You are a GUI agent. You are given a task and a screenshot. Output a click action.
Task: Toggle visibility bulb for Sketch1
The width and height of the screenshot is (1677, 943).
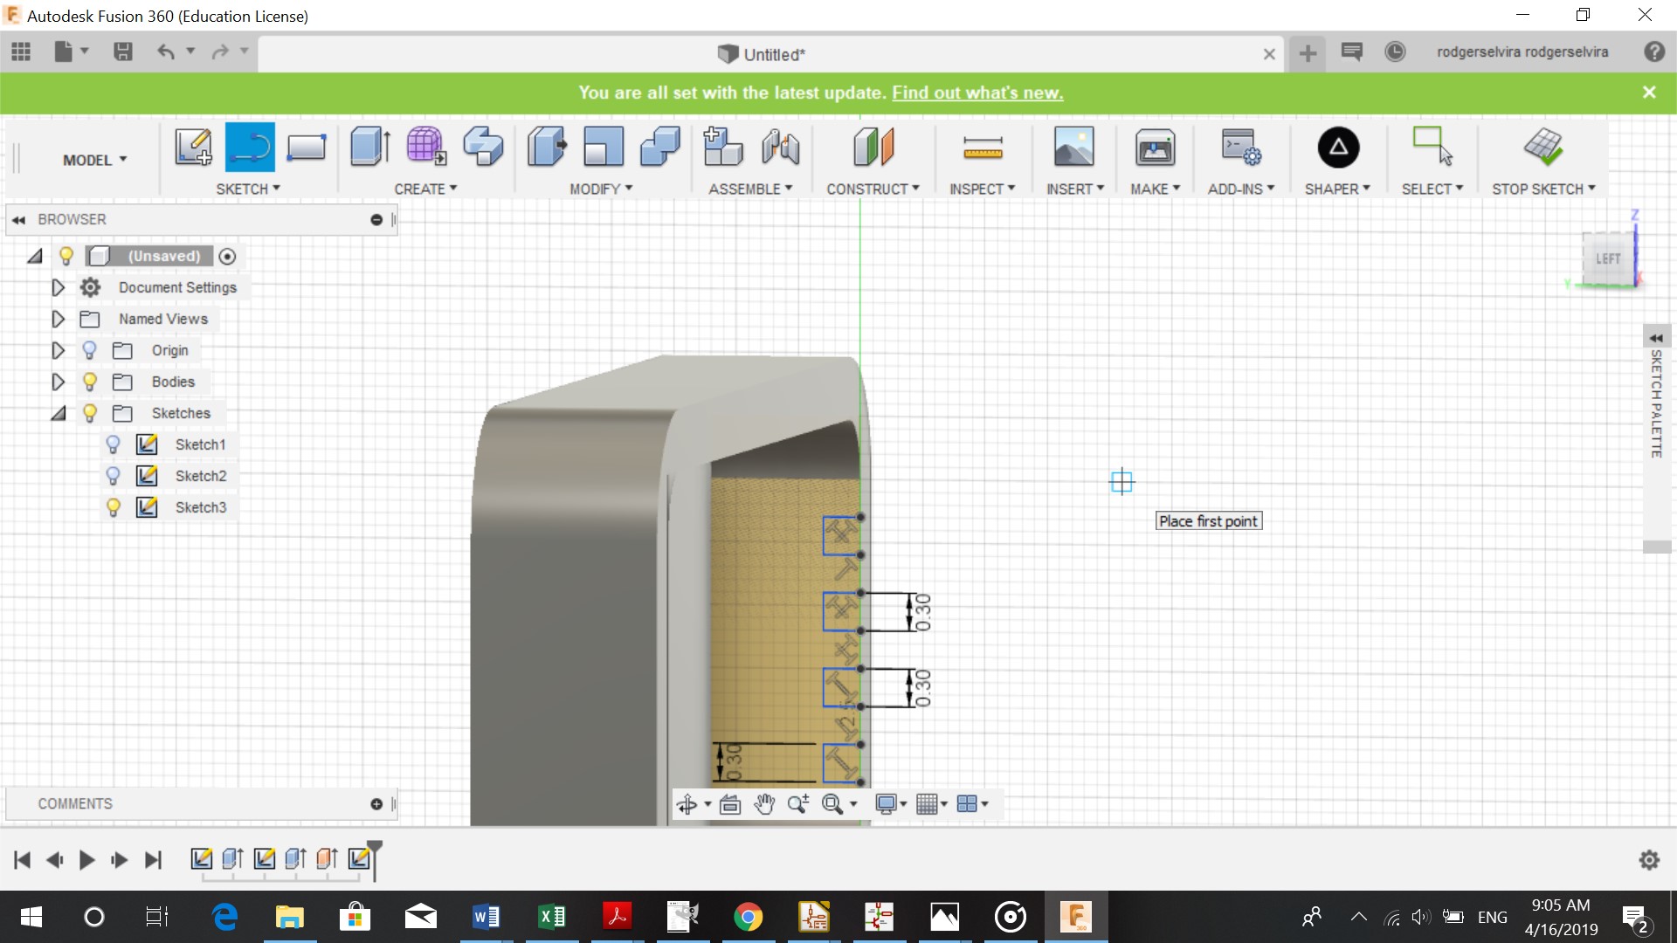pos(113,444)
